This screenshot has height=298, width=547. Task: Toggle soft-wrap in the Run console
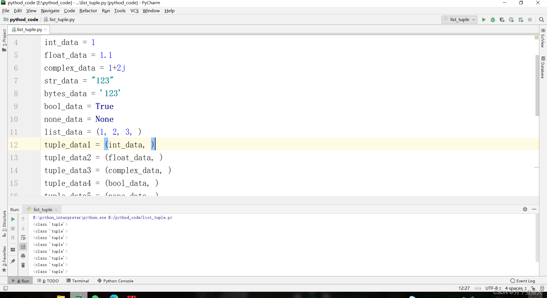click(x=23, y=238)
